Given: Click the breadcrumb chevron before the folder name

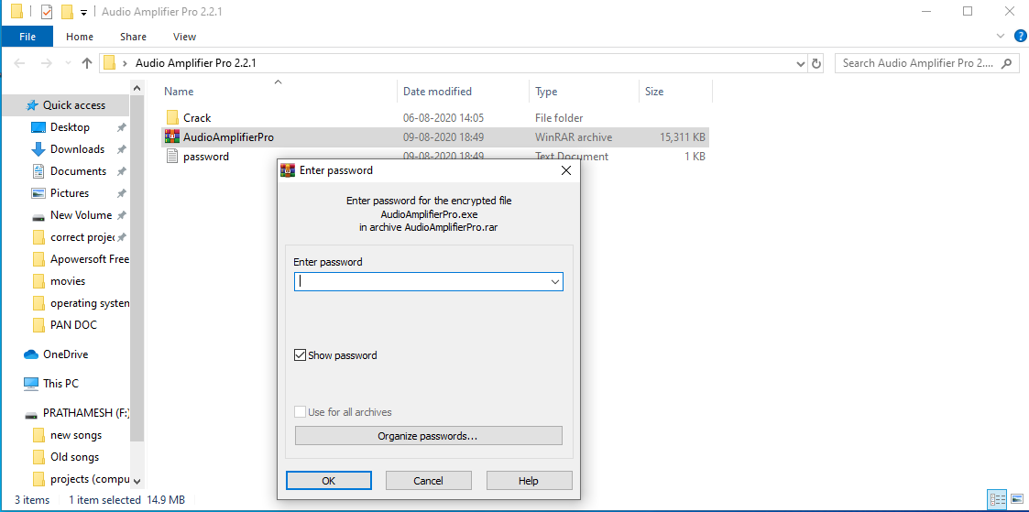Looking at the screenshot, I should (x=125, y=63).
